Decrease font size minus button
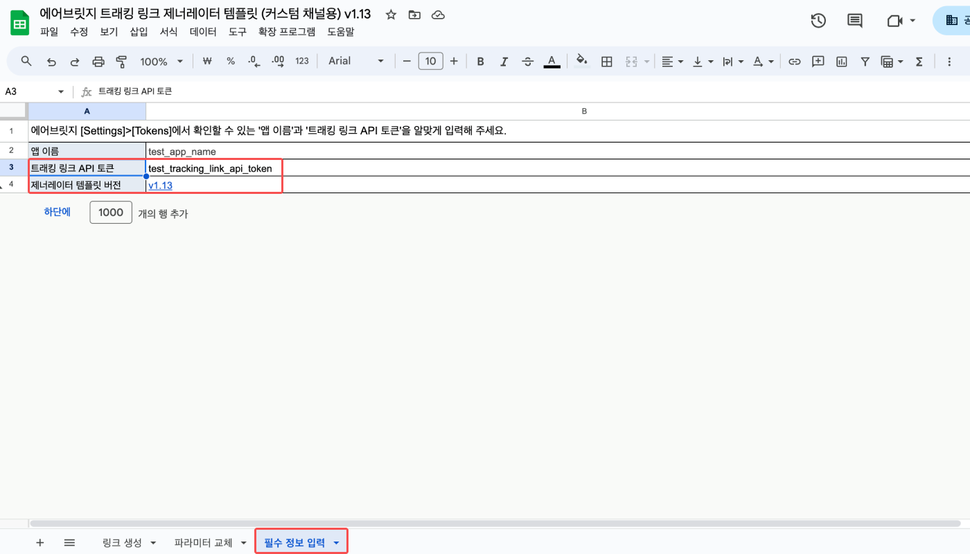The image size is (970, 554). (x=407, y=61)
